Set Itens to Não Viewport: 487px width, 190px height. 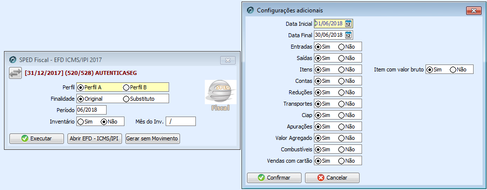(347, 69)
